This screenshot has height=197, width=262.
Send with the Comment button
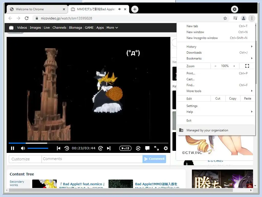154,159
